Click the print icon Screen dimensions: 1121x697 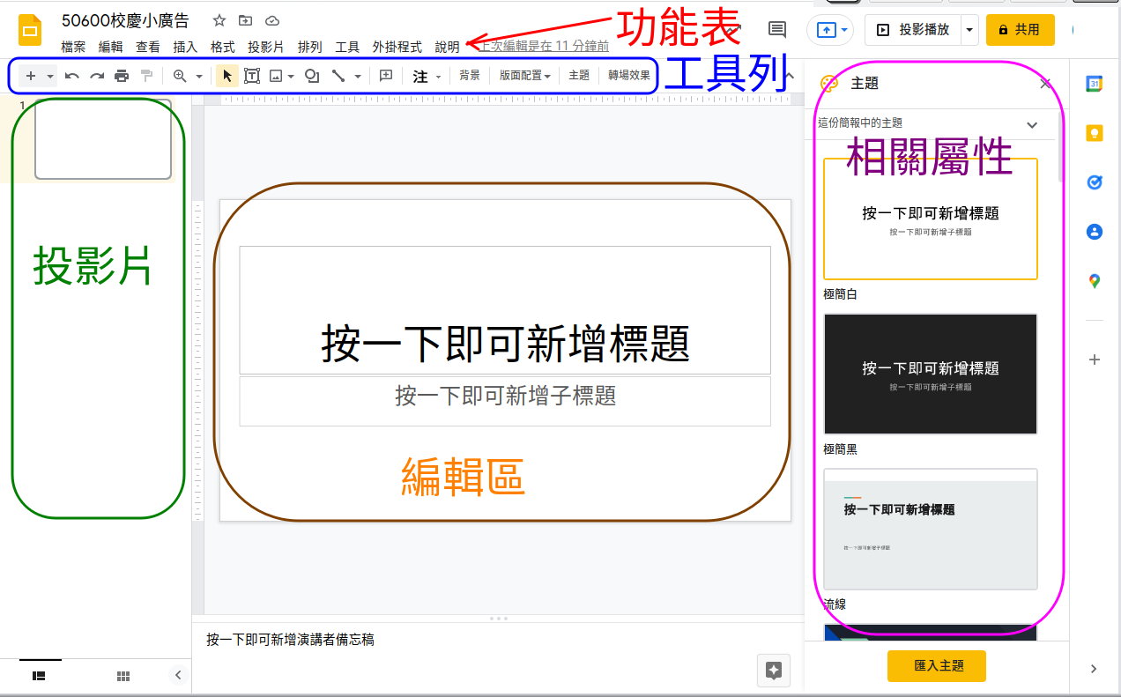click(x=122, y=76)
